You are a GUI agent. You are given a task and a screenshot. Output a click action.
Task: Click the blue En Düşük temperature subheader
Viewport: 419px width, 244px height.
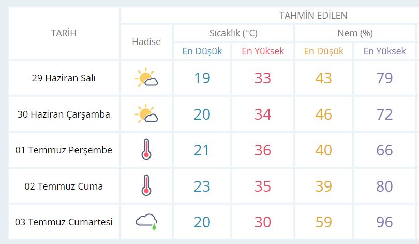point(202,51)
